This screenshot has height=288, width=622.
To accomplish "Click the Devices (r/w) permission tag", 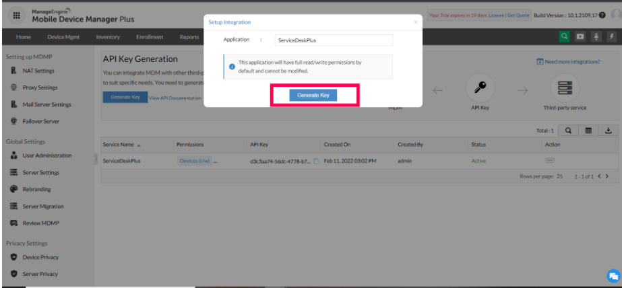I will click(194, 161).
